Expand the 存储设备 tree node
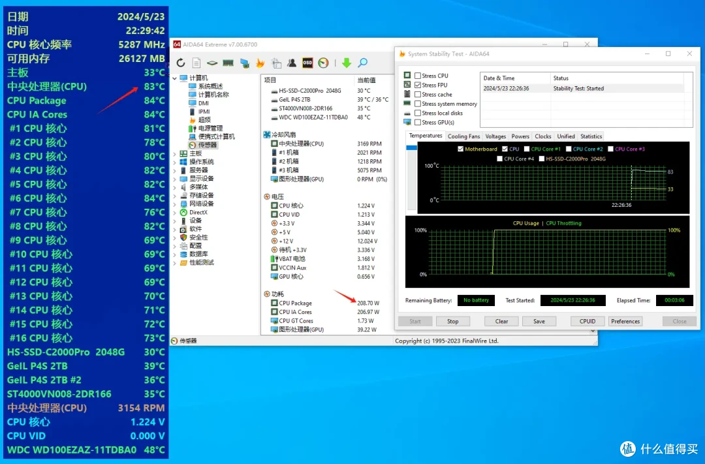The image size is (705, 464). coord(175,195)
